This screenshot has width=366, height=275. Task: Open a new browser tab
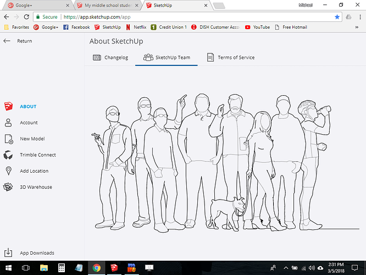pos(219,5)
